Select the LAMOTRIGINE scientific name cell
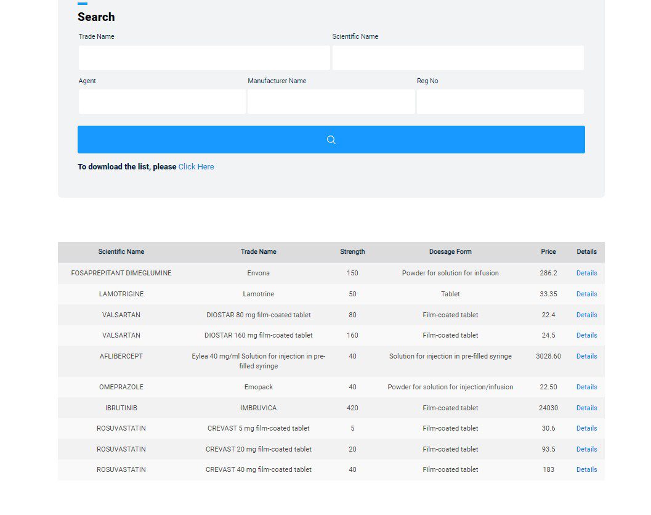 (121, 294)
